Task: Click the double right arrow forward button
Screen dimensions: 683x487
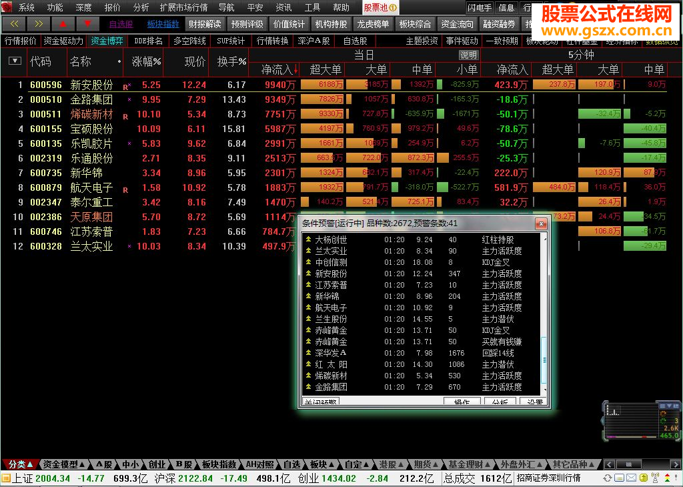Action: pos(37,24)
